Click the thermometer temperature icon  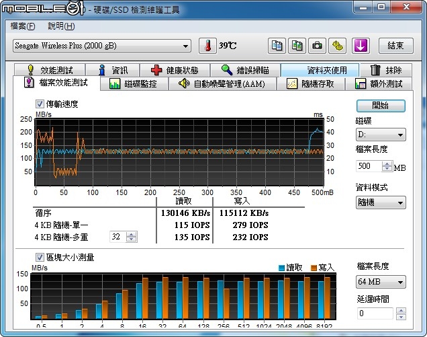coord(207,46)
